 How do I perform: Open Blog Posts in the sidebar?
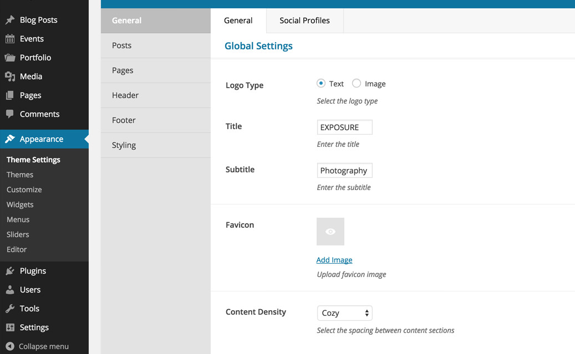(x=38, y=20)
